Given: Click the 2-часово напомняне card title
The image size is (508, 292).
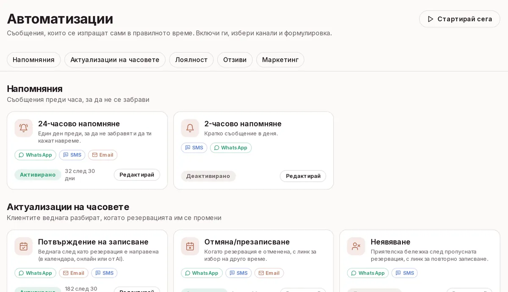Looking at the screenshot, I should coord(243,124).
